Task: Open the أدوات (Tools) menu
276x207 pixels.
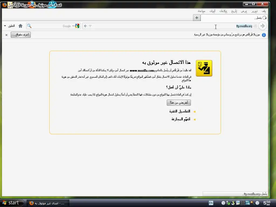Action: pyautogui.click(x=212, y=11)
